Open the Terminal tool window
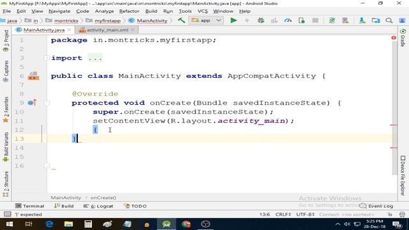The image size is (409, 230). pos(30,206)
